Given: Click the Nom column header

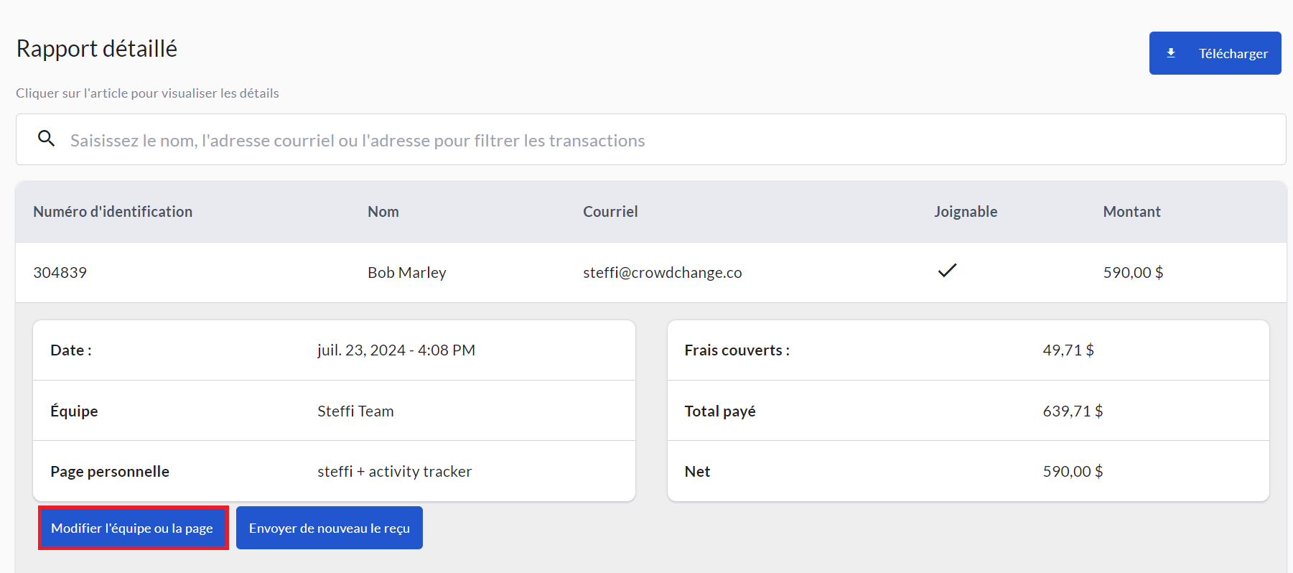Looking at the screenshot, I should tap(383, 212).
